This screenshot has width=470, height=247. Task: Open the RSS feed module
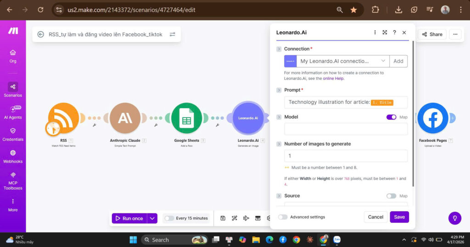click(x=63, y=118)
